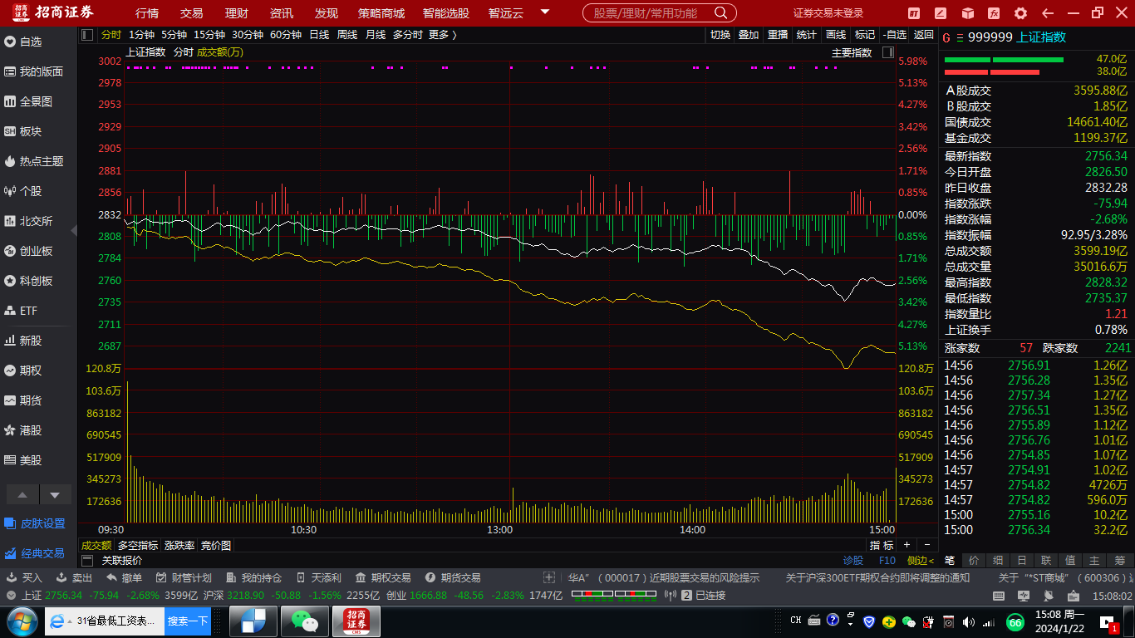The image size is (1135, 638).
Task: Toggle the panel layout icon left of 分时
Action: click(87, 34)
